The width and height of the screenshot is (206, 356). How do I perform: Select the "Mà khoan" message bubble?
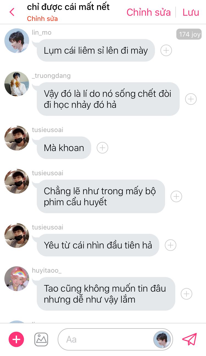coord(64,148)
